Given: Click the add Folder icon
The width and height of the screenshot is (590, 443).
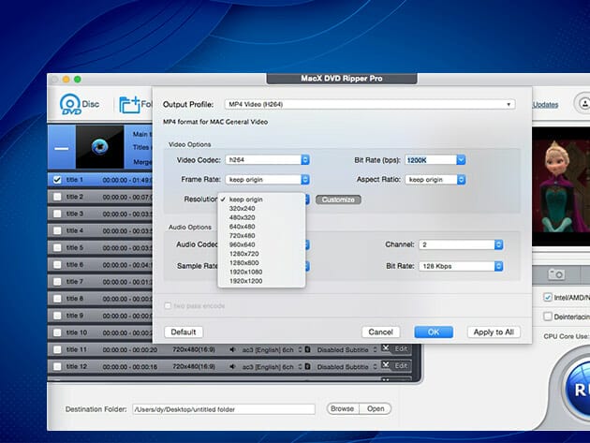Looking at the screenshot, I should coord(129,104).
